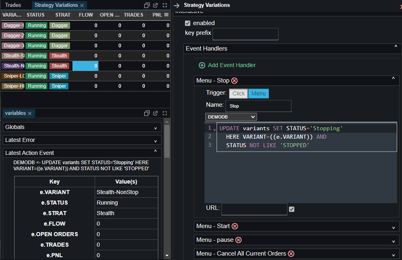Delete Menu - Cancel All Current Orders handler
The image size is (402, 260).
(291, 254)
